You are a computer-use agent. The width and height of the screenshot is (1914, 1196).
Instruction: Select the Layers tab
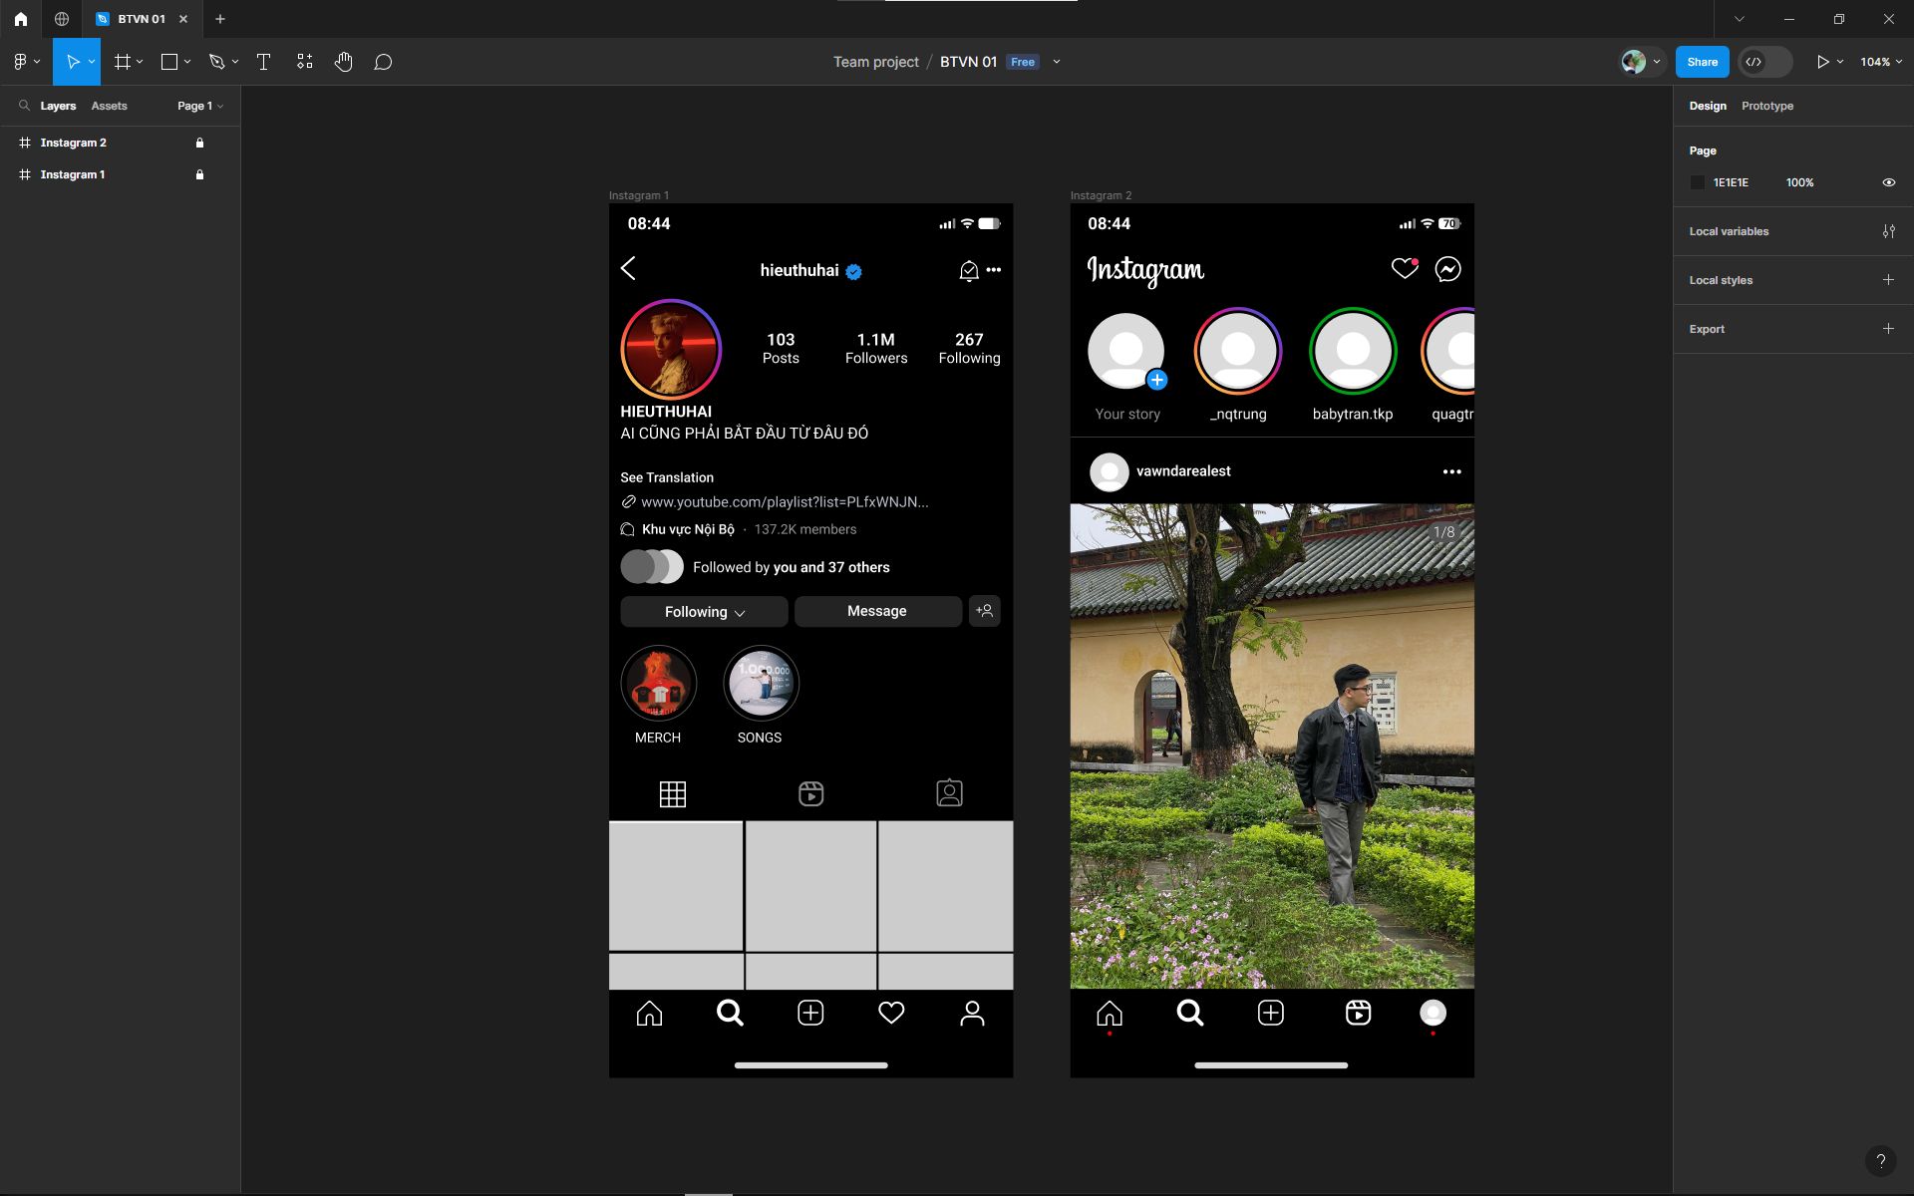pos(58,106)
